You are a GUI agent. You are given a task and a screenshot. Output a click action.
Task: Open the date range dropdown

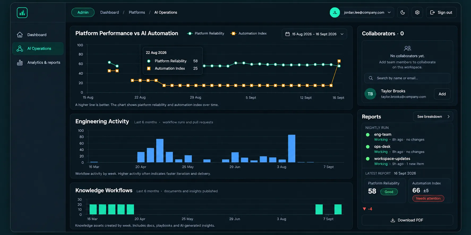click(314, 34)
